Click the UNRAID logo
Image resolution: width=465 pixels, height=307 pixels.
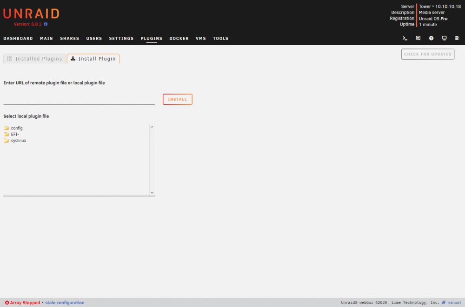[31, 14]
